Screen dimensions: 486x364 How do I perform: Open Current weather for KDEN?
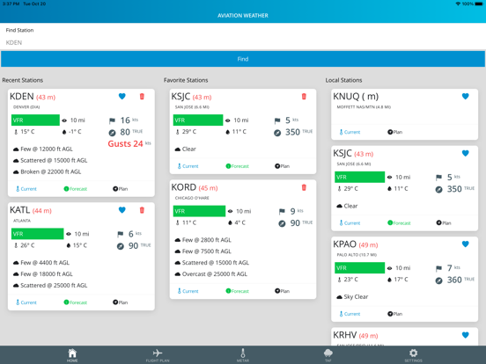pos(26,189)
